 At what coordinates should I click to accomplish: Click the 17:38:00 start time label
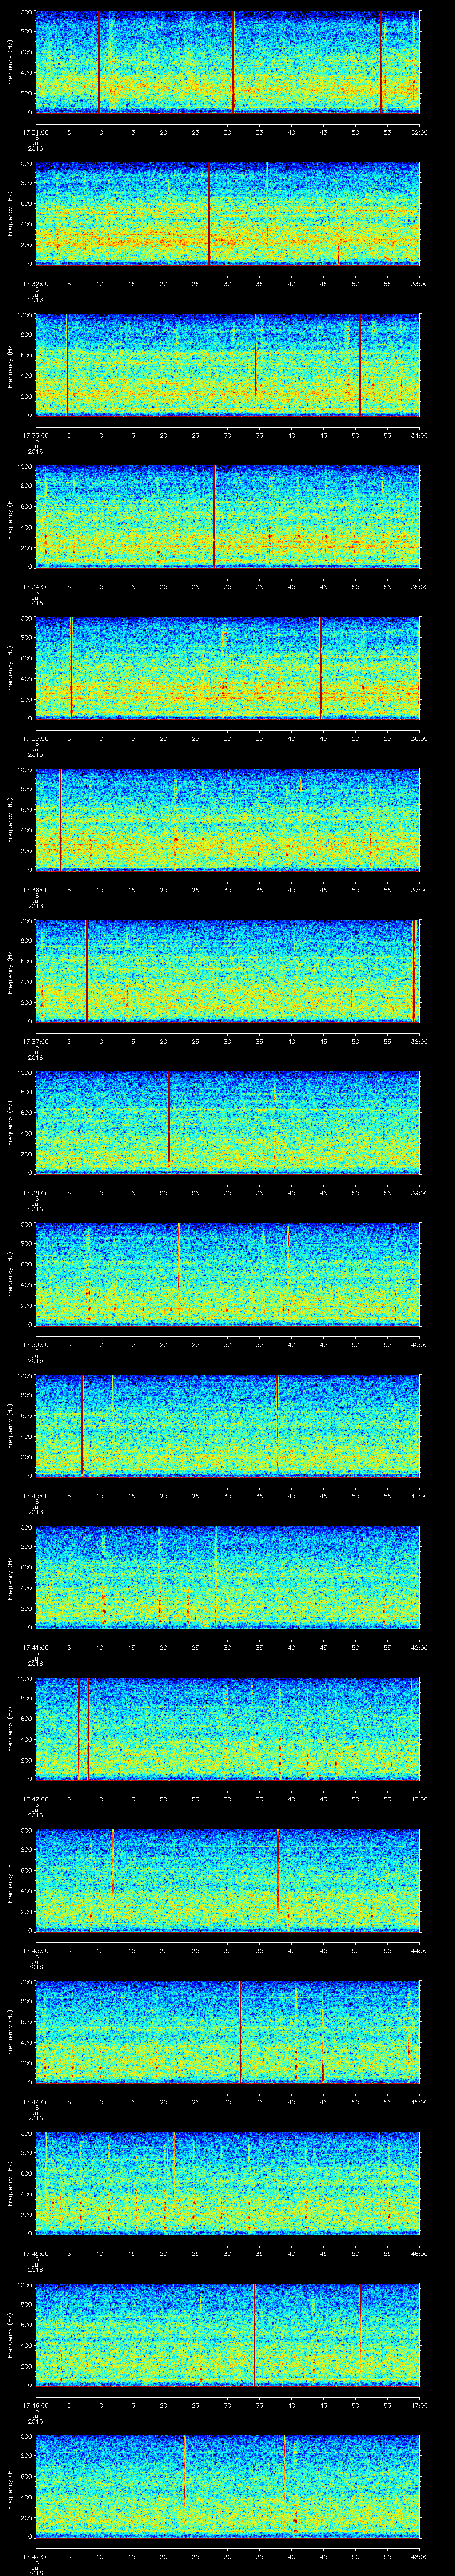(x=36, y=1192)
